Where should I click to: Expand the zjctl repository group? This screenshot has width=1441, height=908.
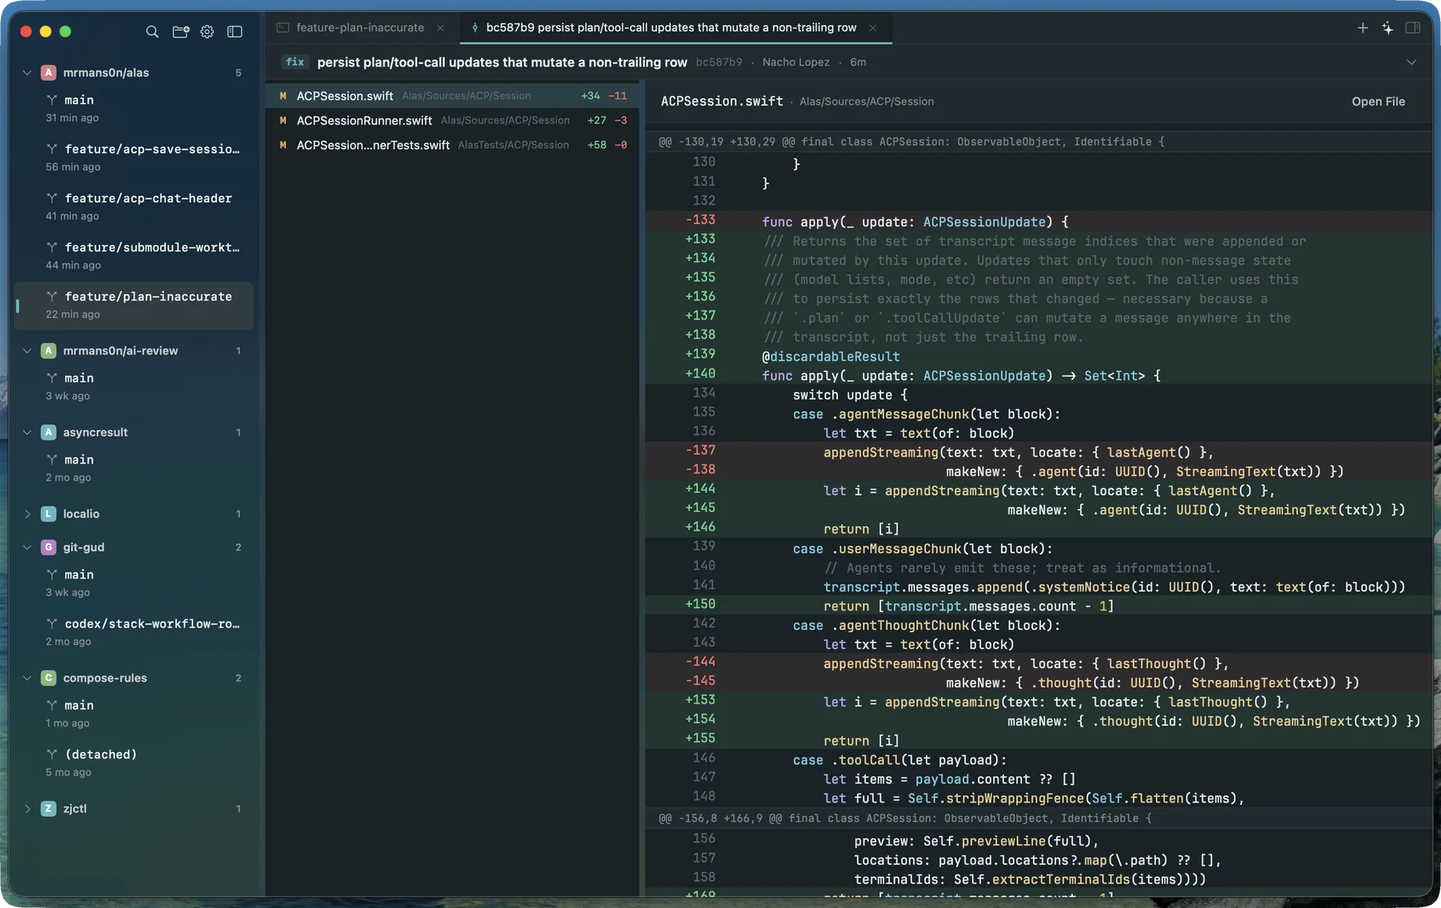tap(27, 809)
